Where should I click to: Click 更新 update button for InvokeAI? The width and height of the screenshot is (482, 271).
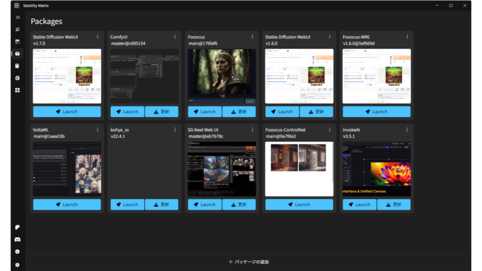pyautogui.click(x=394, y=204)
